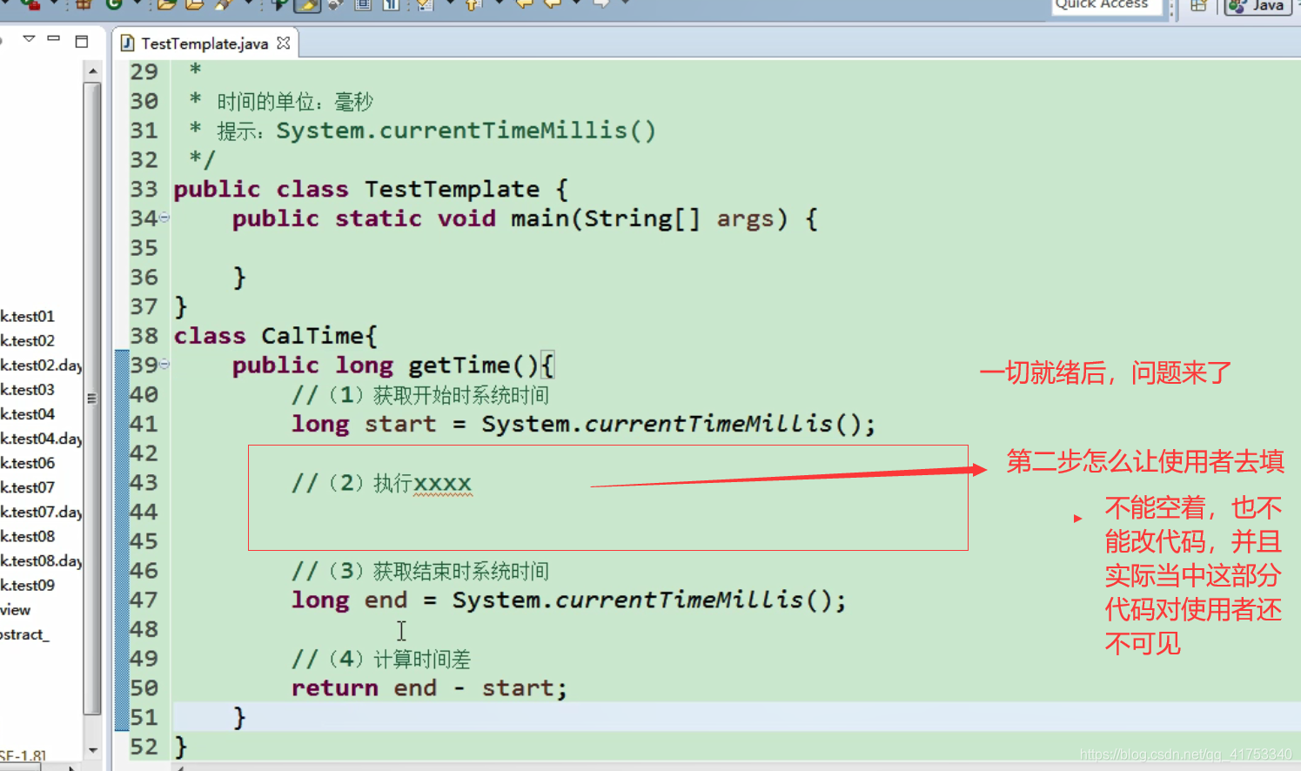Select the k.test07.day package
Image resolution: width=1301 pixels, height=771 pixels.
(41, 512)
